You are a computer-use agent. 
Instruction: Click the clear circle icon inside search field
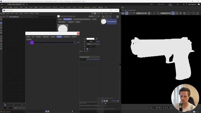point(75,42)
